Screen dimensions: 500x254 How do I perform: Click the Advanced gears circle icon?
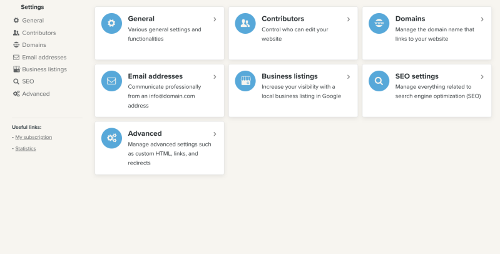111,138
